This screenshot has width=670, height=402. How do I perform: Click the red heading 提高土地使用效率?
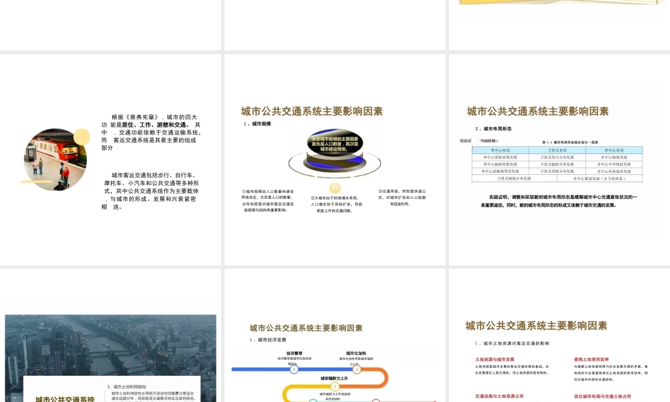[x=592, y=360]
